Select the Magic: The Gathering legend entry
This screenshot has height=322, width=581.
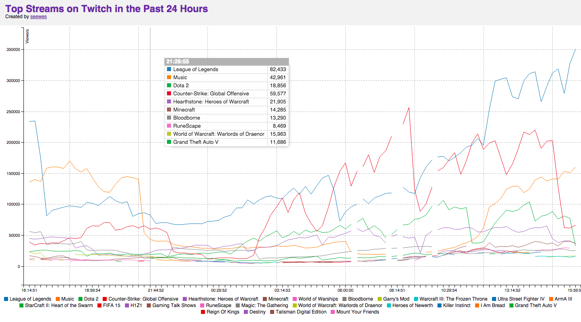click(262, 305)
